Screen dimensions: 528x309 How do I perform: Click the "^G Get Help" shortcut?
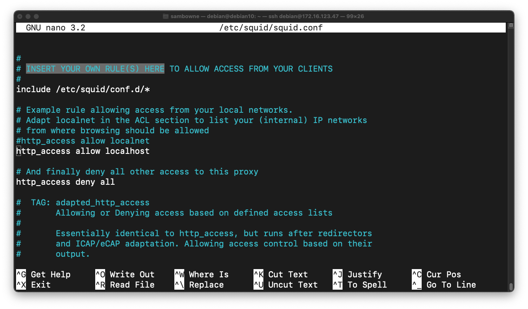tap(43, 274)
